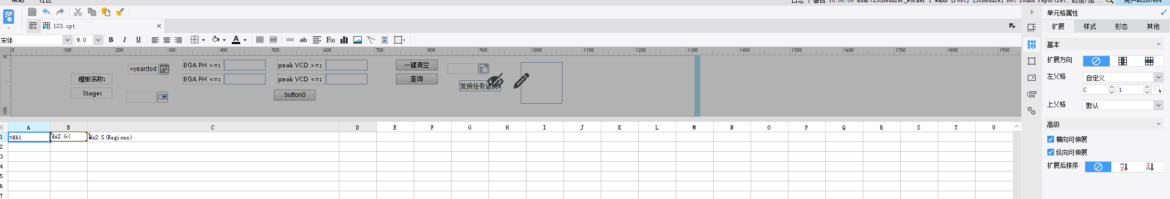
Task: Open the 左父格 自定义 dropdown
Action: coord(1123,77)
